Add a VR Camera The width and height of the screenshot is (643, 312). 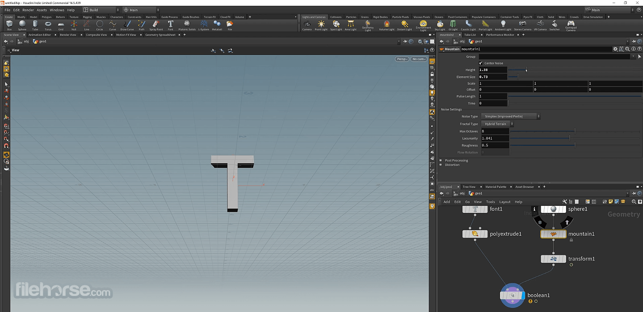pyautogui.click(x=540, y=25)
